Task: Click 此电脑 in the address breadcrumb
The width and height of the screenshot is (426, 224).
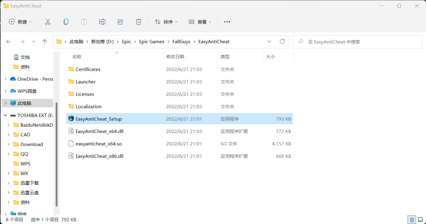Action: click(76, 42)
